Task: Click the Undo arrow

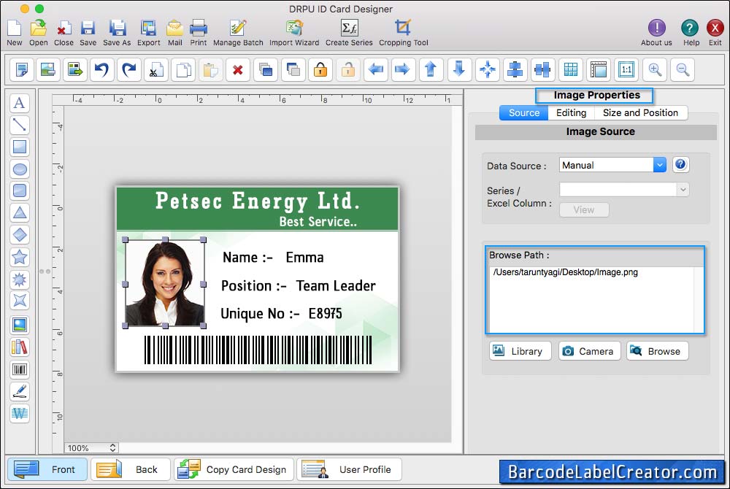Action: [102, 70]
